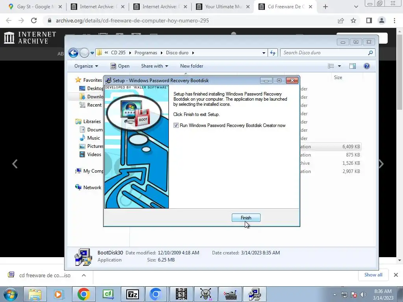The height and width of the screenshot is (302, 403).
Task: Toggle the preview pane icon
Action: click(353, 66)
